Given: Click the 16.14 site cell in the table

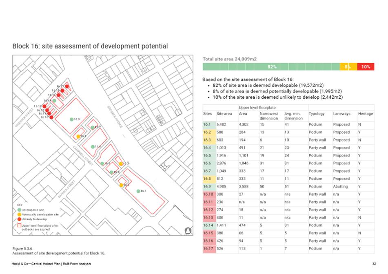Looking at the screenshot, I should (x=209, y=225).
